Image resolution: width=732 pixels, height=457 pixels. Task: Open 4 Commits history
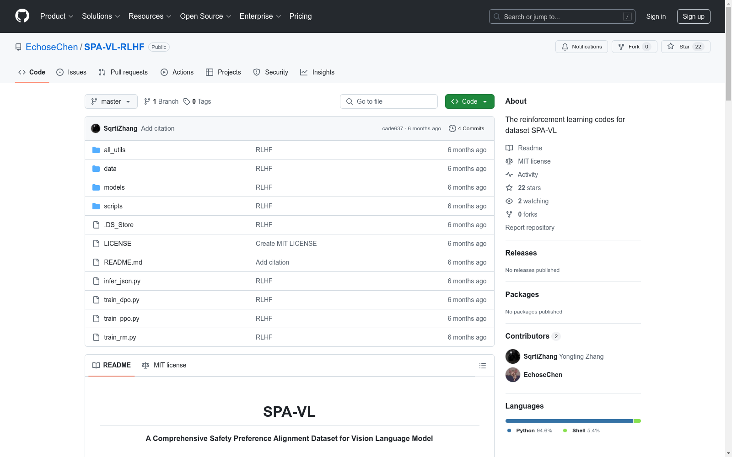coord(467,128)
